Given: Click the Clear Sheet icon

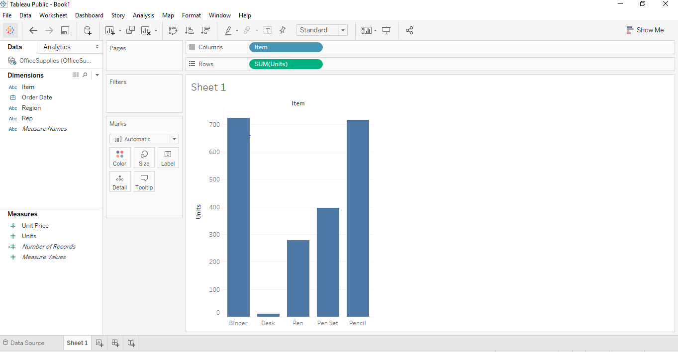Looking at the screenshot, I should [146, 30].
